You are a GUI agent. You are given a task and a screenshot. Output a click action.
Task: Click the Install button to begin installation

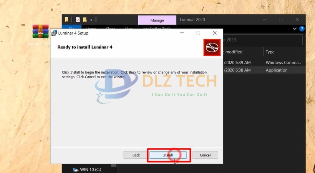coord(168,155)
